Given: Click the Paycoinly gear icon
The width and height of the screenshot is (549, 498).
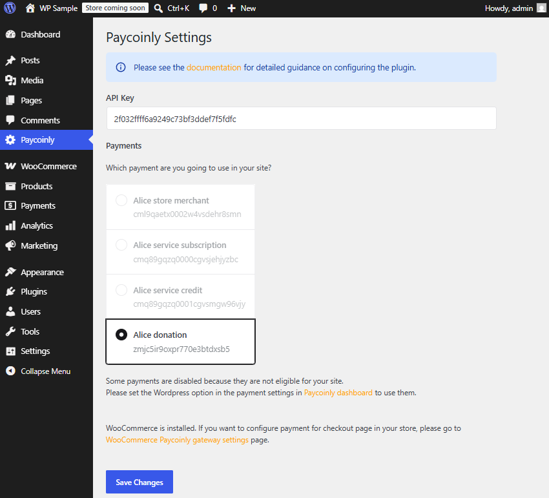Looking at the screenshot, I should pos(10,140).
